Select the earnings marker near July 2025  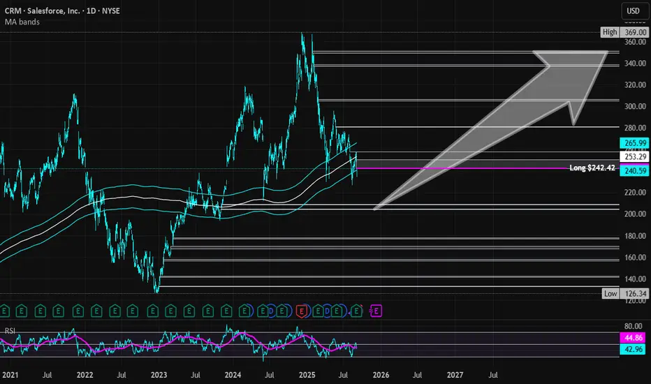coord(337,311)
